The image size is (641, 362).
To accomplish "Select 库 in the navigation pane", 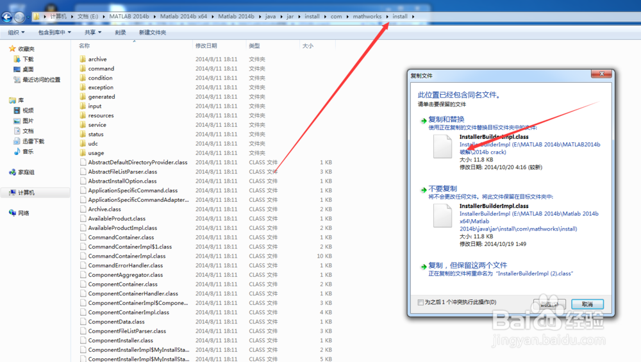I will [x=21, y=100].
